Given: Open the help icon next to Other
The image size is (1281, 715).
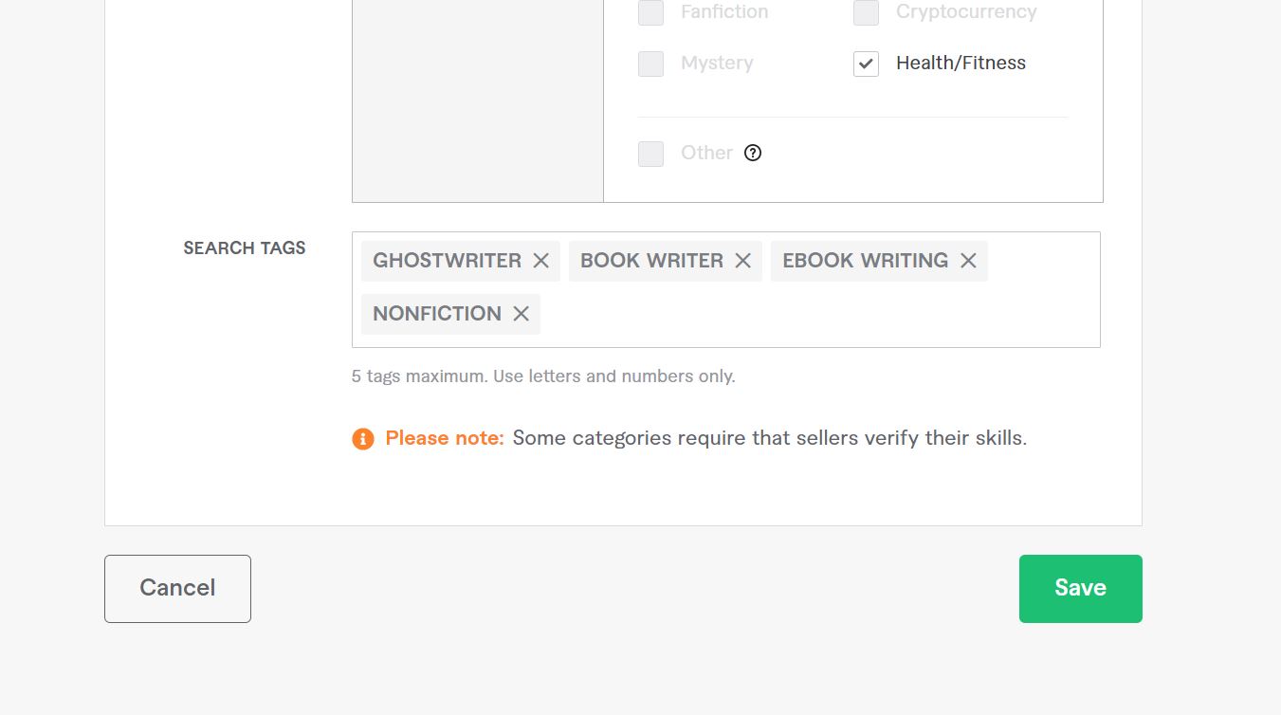Looking at the screenshot, I should click(x=753, y=153).
